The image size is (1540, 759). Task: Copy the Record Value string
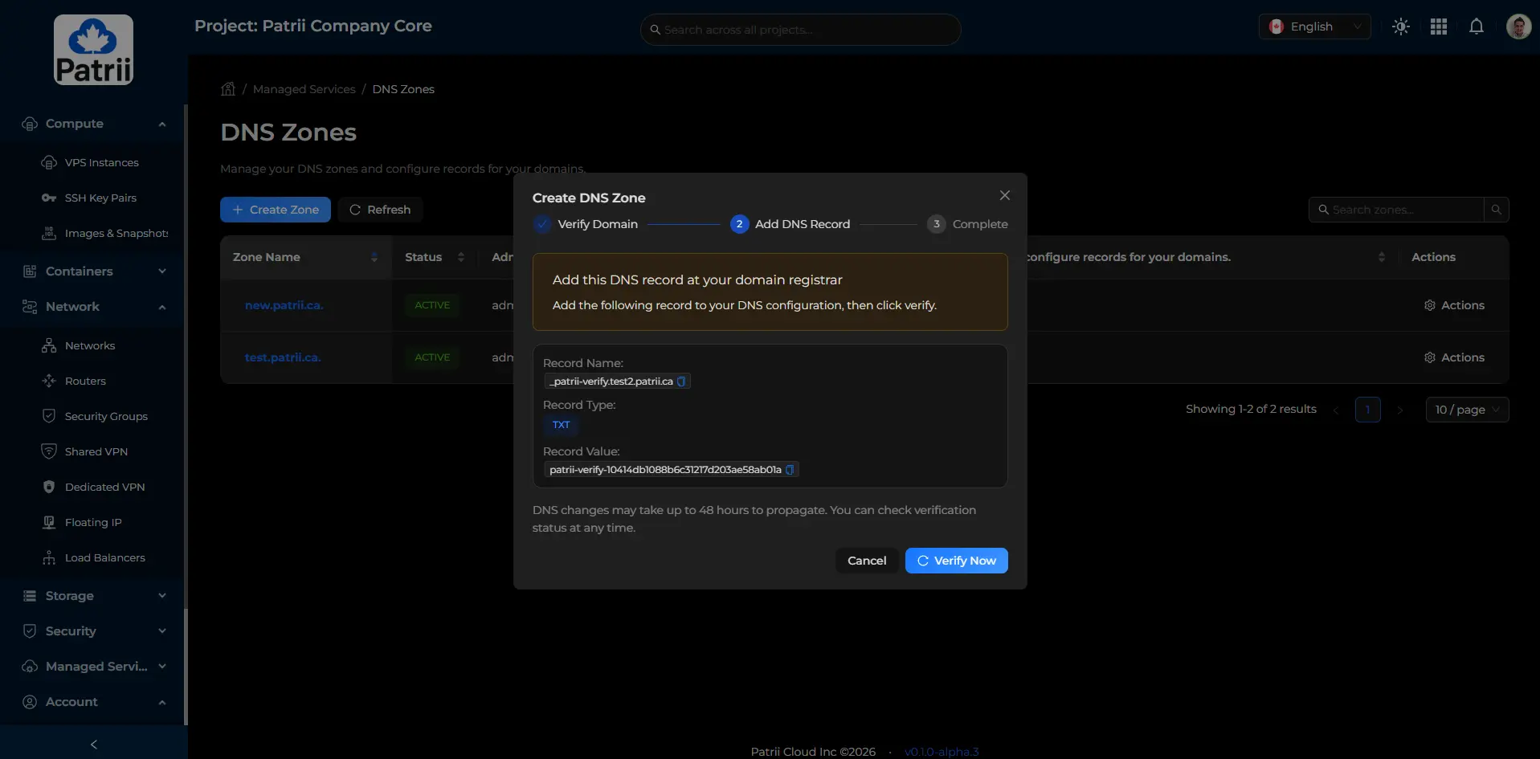point(790,470)
